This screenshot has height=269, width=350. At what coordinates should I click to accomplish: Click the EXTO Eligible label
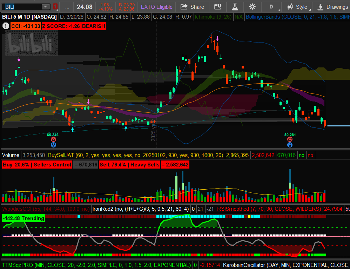pos(157,7)
